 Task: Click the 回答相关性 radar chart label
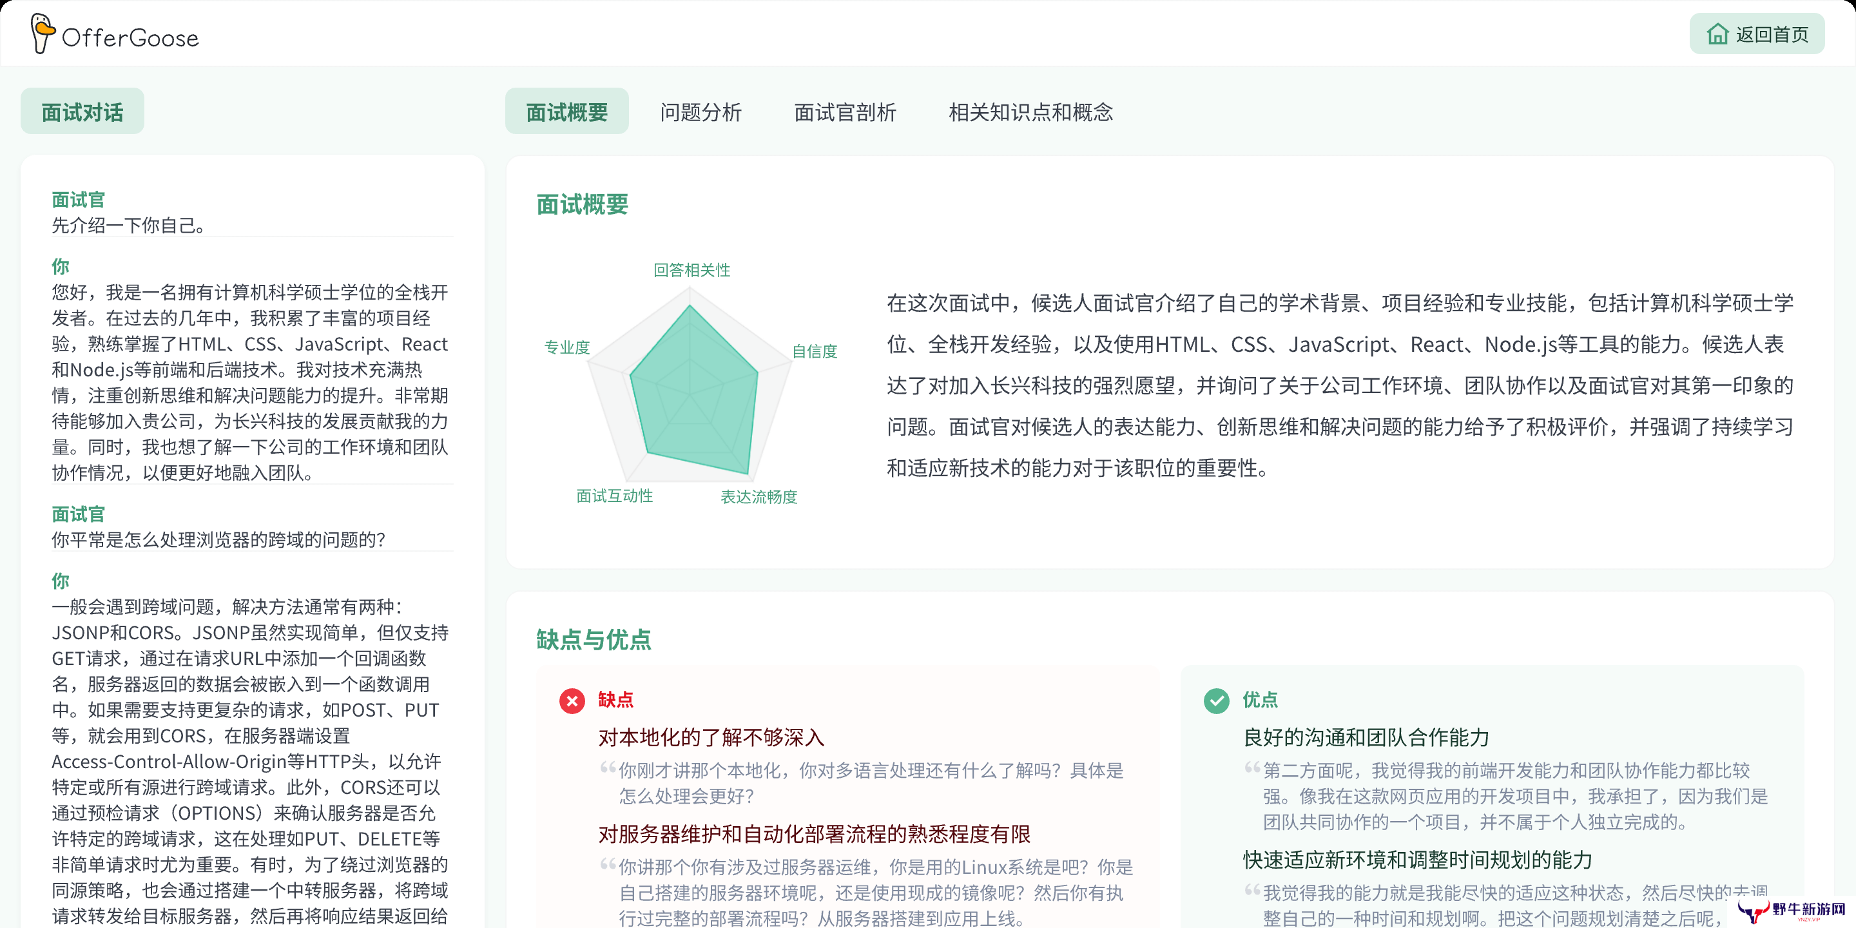pyautogui.click(x=691, y=270)
